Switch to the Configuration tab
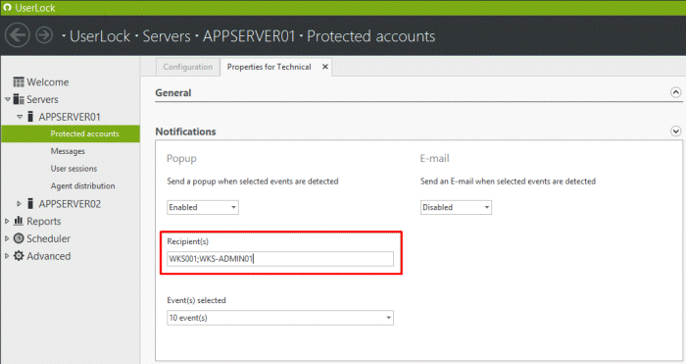Screen dimensions: 686x364 click(x=188, y=67)
